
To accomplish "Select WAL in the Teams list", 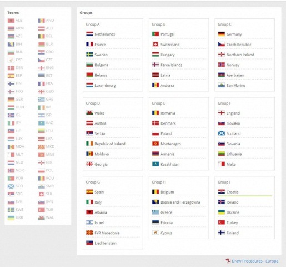I will [46, 217].
